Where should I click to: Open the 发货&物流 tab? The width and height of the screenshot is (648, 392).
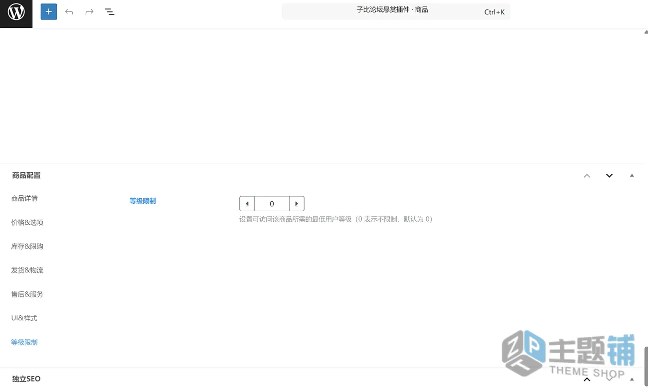27,270
